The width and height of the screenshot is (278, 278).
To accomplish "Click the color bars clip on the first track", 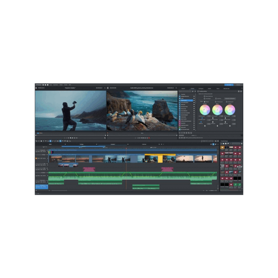I will (x=51, y=152).
